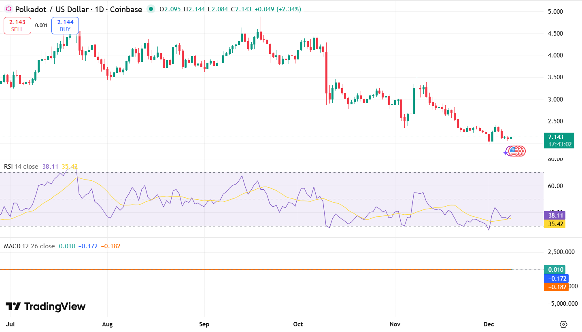582x332 pixels.
Task: Click the Aug time axis label
Action: [107, 324]
